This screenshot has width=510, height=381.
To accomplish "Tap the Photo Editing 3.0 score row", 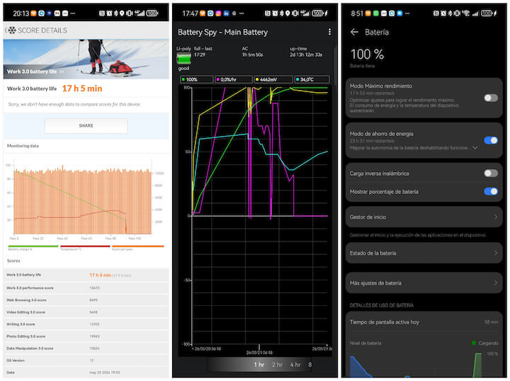I will point(86,336).
